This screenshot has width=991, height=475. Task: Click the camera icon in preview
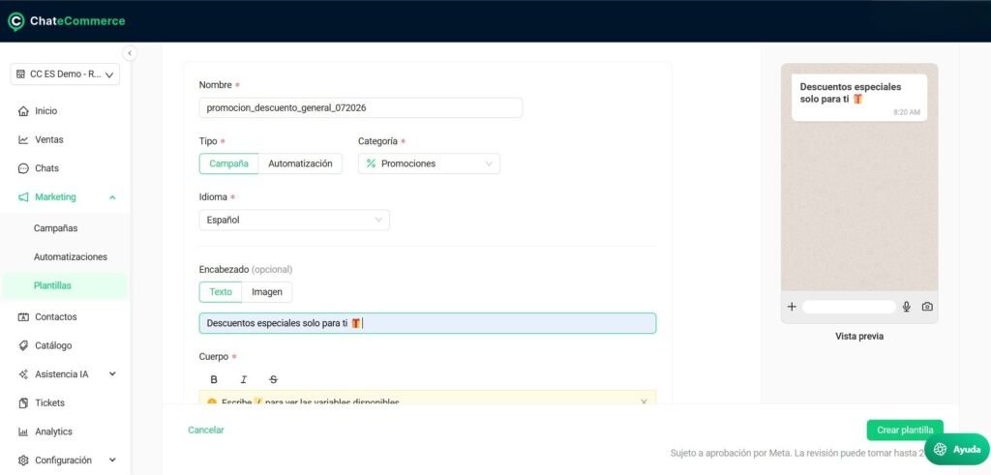coord(927,307)
